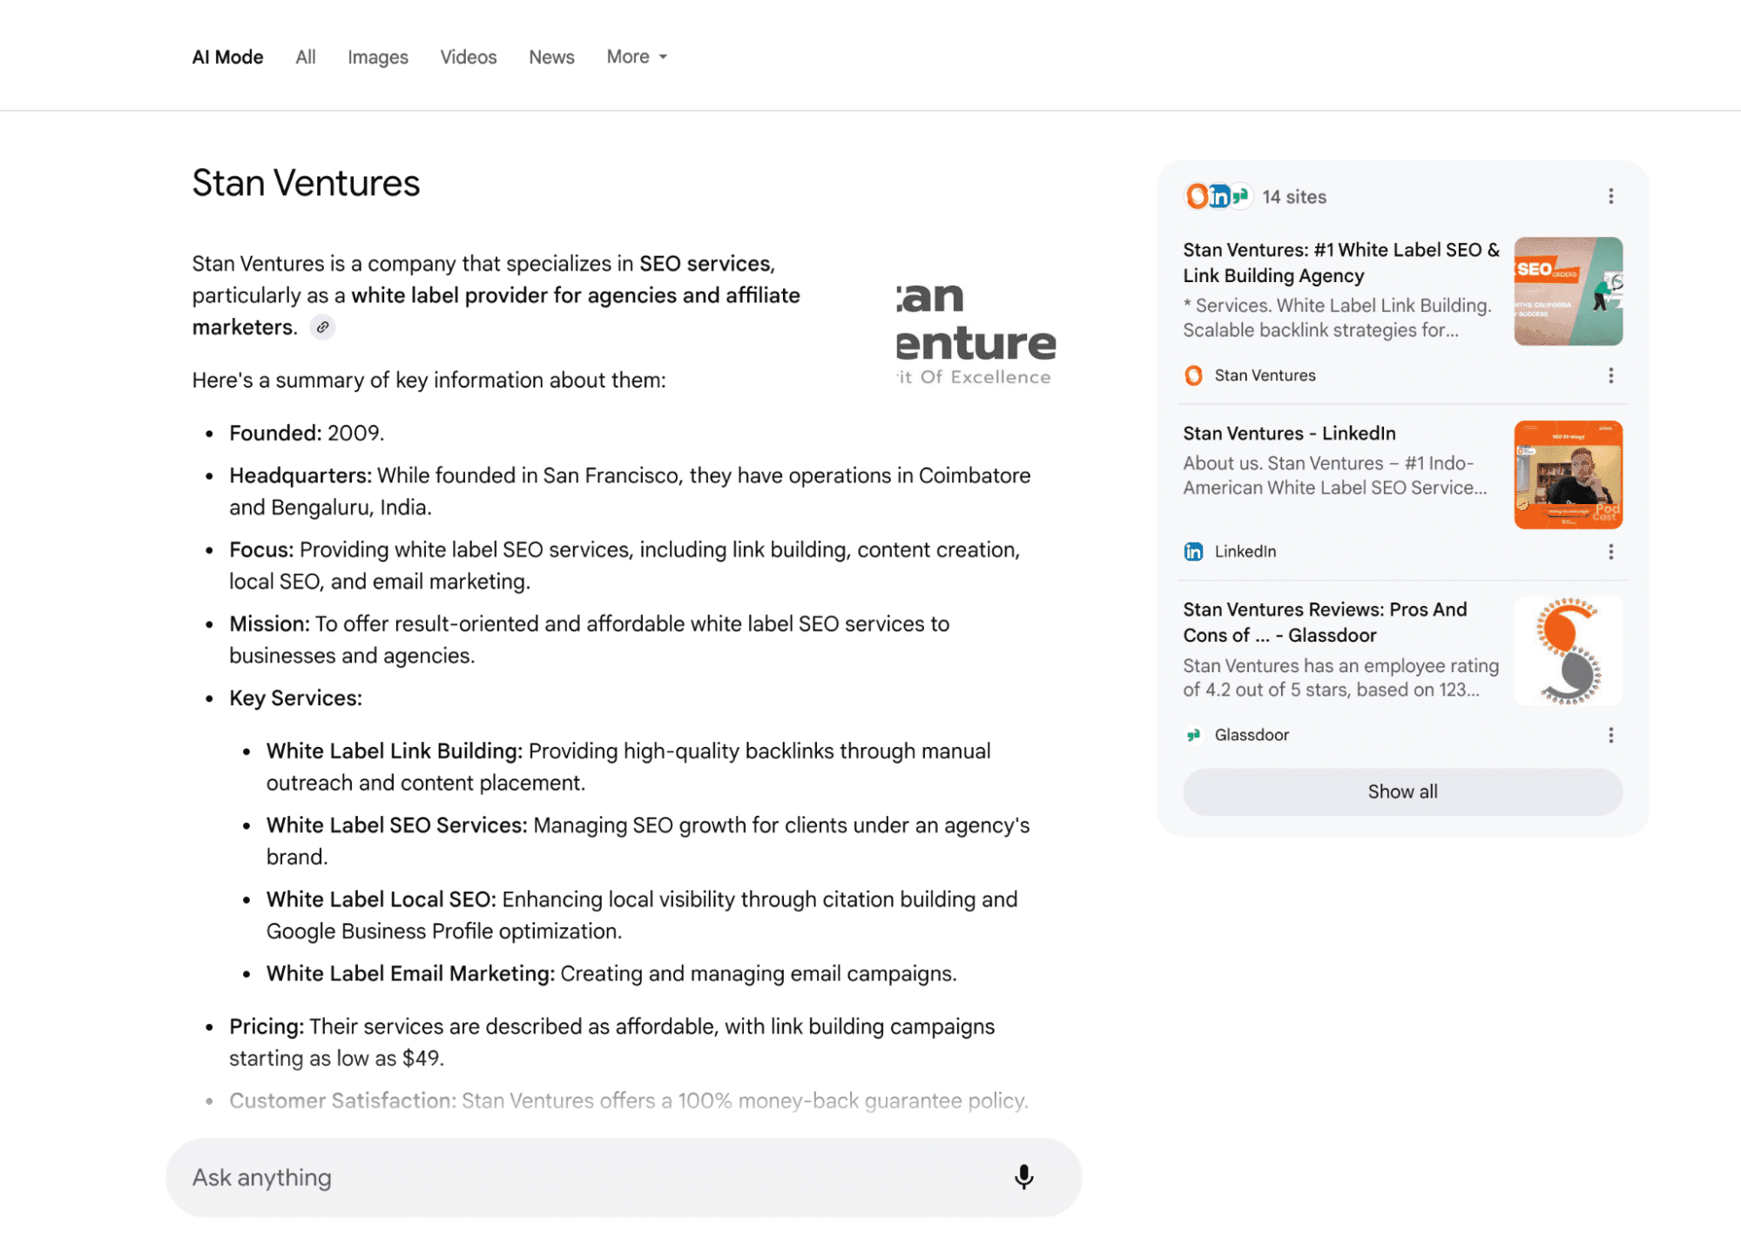Click the '14 sites' label
Screen dimensions: 1741x1239
1294,197
